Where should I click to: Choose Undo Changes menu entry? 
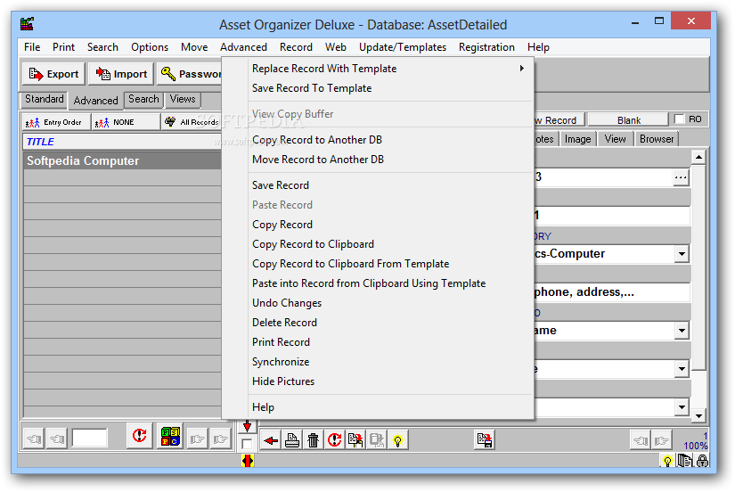(x=378, y=303)
